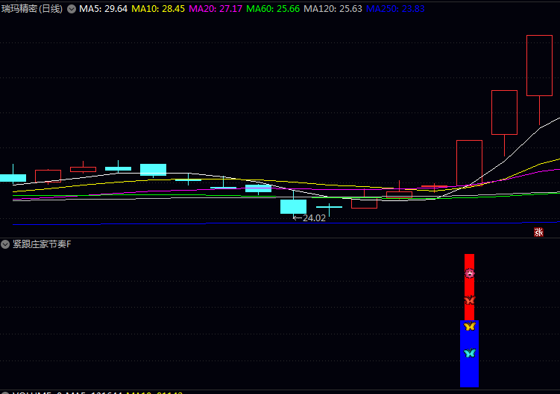Select the MA10: 28.45 label
The height and width of the screenshot is (394, 560).
coord(158,9)
